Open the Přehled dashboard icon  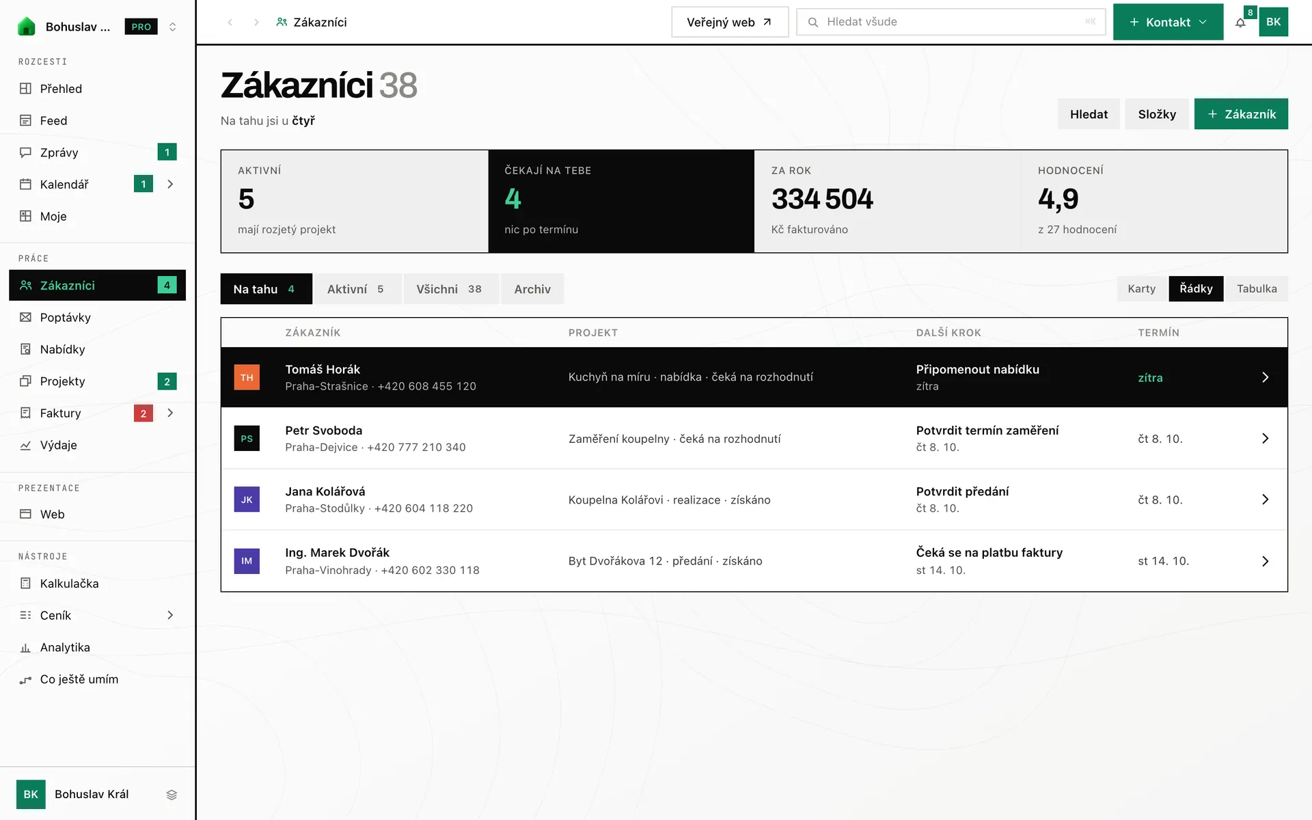[25, 89]
